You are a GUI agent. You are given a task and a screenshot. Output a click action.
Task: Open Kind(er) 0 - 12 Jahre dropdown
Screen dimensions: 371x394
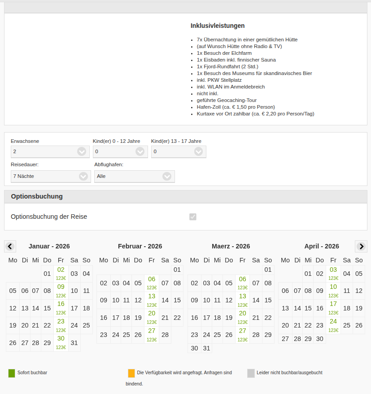(x=120, y=152)
